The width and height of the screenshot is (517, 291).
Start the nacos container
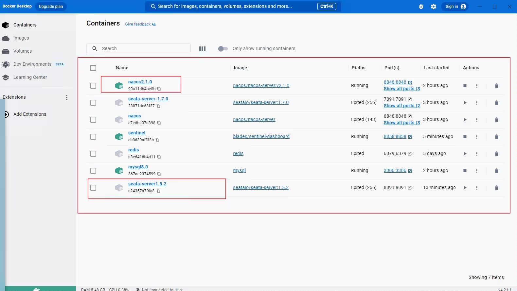[x=465, y=120]
